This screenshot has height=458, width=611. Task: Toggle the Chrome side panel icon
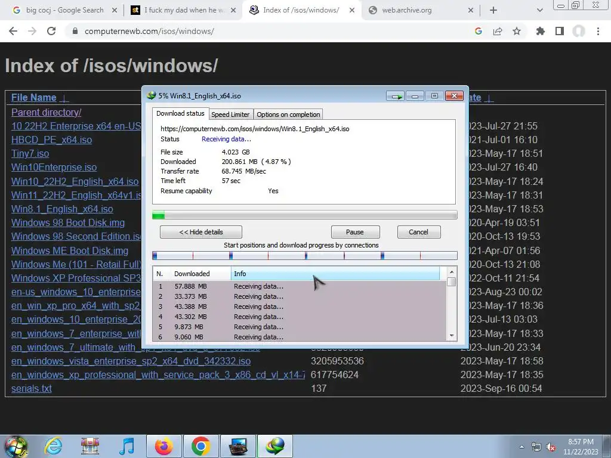560,31
